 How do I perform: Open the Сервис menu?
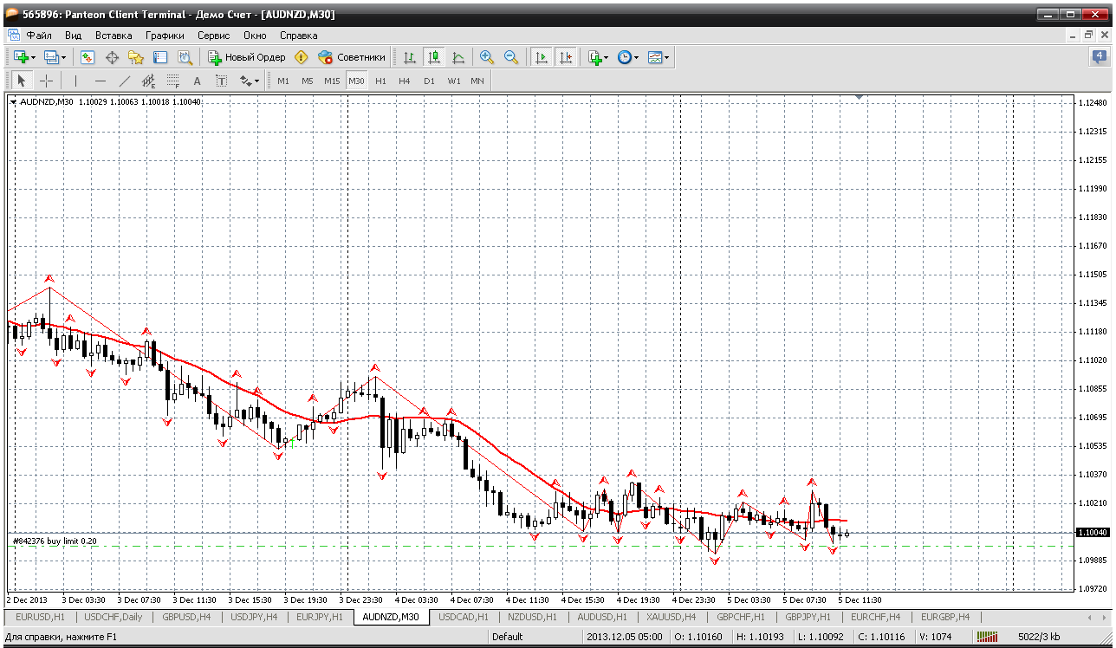213,36
